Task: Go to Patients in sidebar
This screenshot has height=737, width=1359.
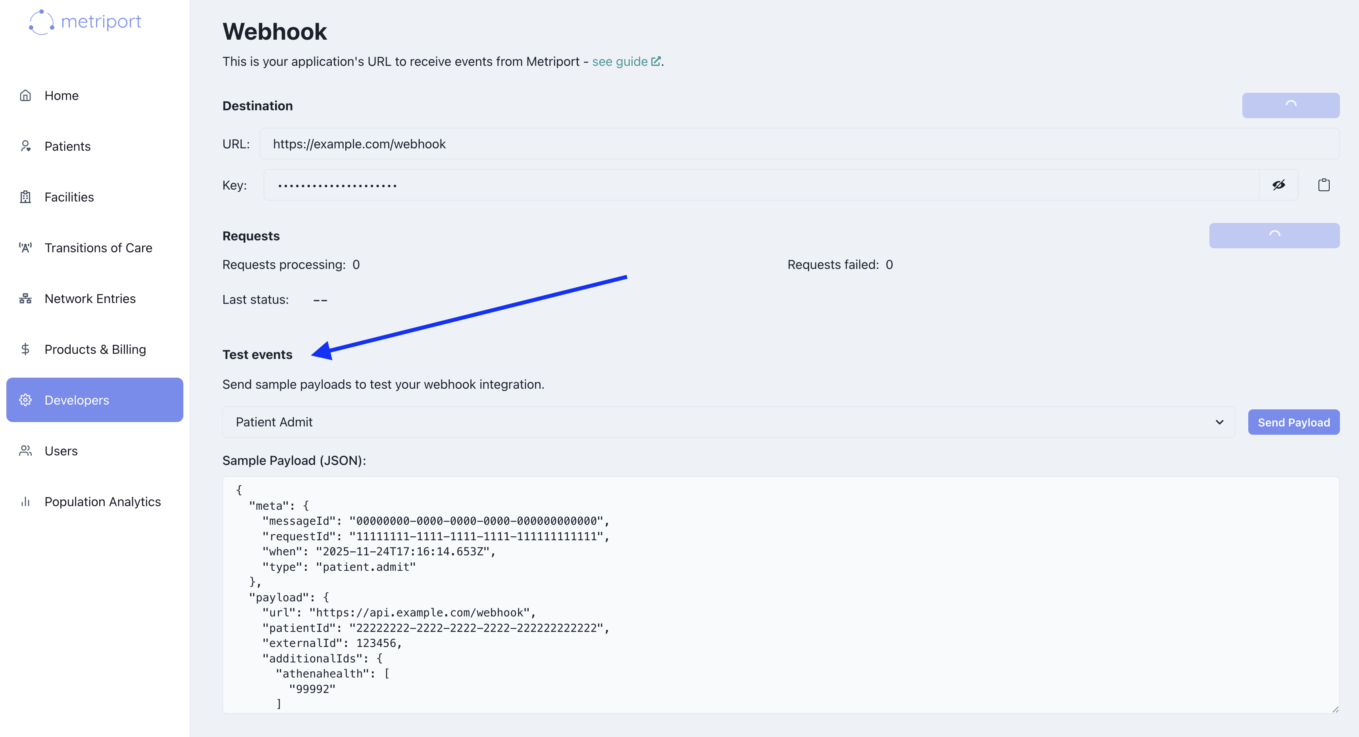Action: pos(95,146)
